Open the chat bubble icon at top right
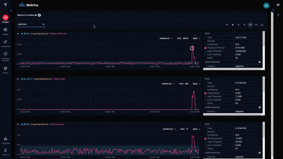 coord(278,5)
